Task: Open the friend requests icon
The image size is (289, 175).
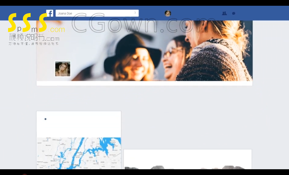Action: 224,13
